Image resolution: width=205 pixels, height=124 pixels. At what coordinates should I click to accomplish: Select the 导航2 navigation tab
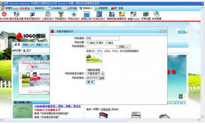(x=39, y=45)
